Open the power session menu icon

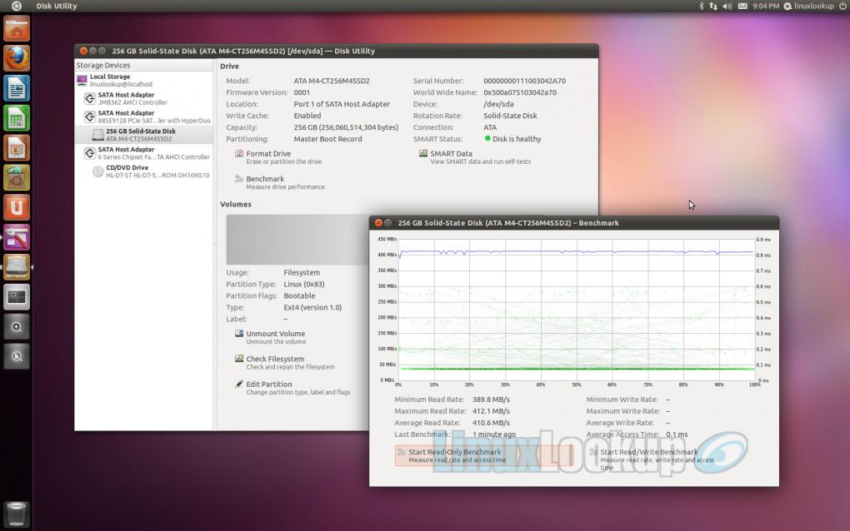(x=842, y=6)
